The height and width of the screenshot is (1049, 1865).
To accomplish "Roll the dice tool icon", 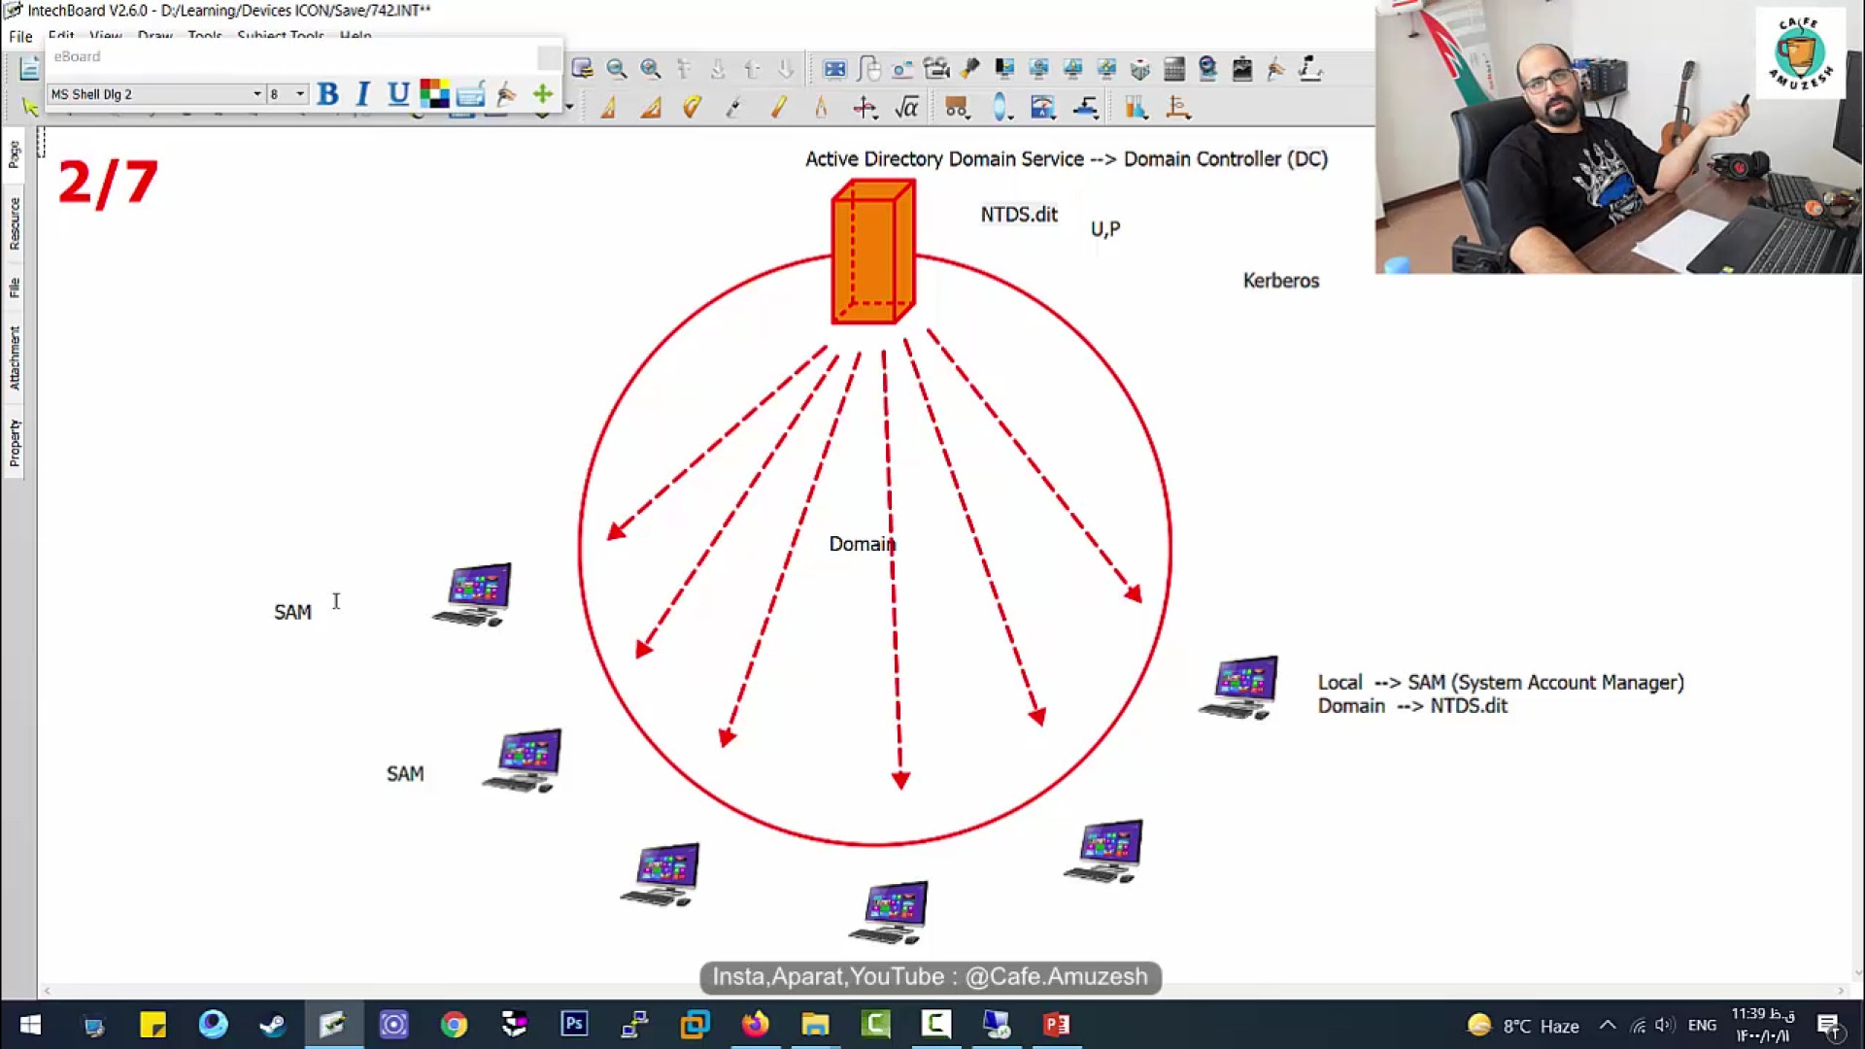I will pos(1140,68).
